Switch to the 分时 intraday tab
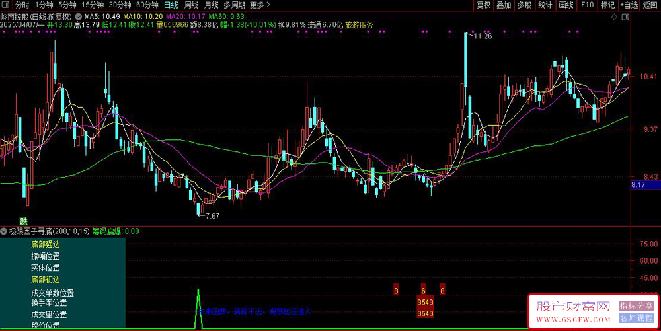The height and width of the screenshot is (331, 661). (x=22, y=5)
